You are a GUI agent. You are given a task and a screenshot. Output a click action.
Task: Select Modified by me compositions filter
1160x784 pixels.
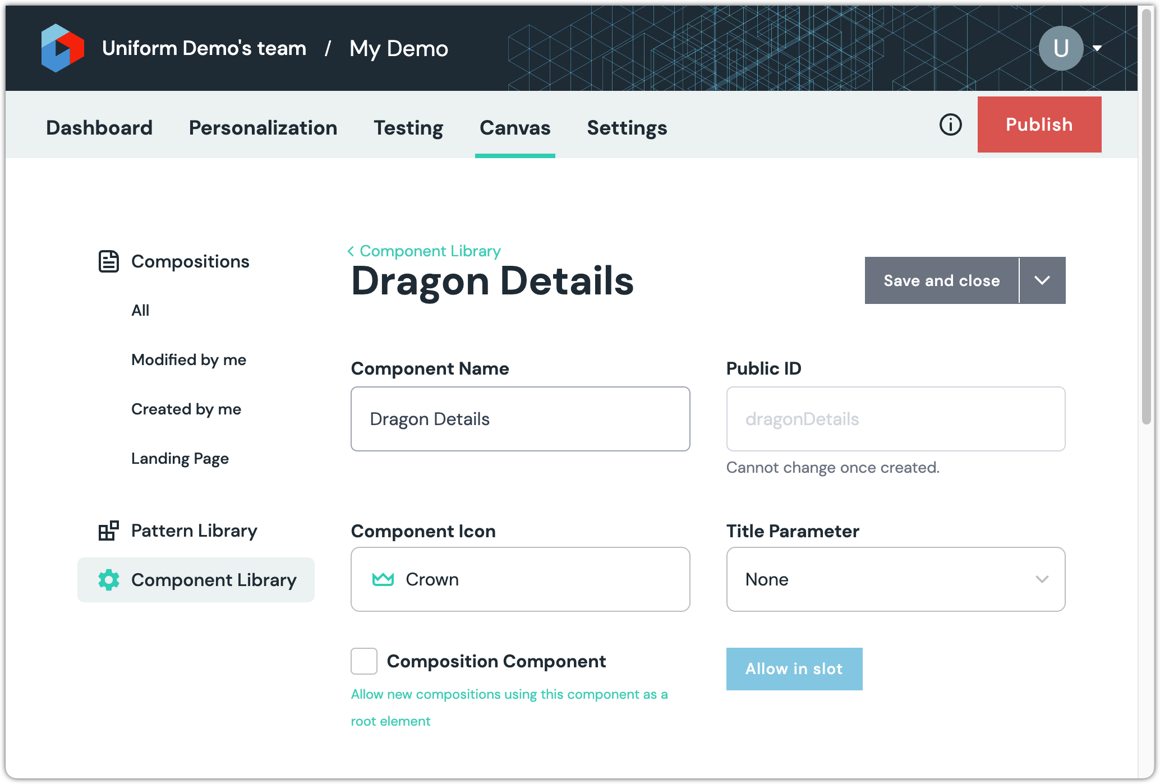pos(188,360)
